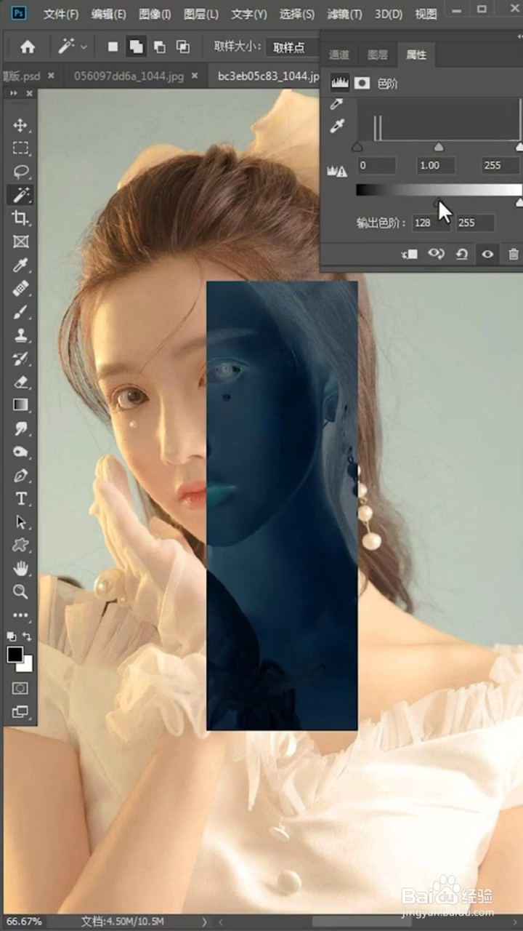The width and height of the screenshot is (523, 931).
Task: Select the Path Selection tool
Action: [x=20, y=522]
